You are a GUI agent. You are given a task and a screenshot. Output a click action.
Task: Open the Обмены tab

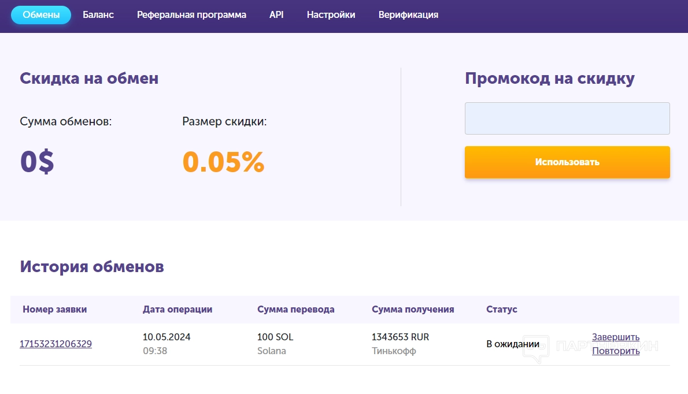coord(41,15)
